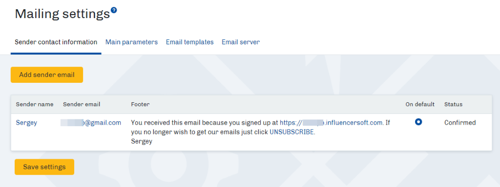Image resolution: width=500 pixels, height=187 pixels.
Task: Open the help icon beside Mailing settings
Action: pos(113,10)
